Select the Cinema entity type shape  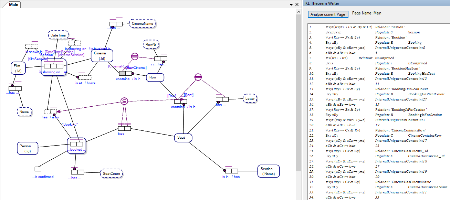pyautogui.click(x=102, y=56)
